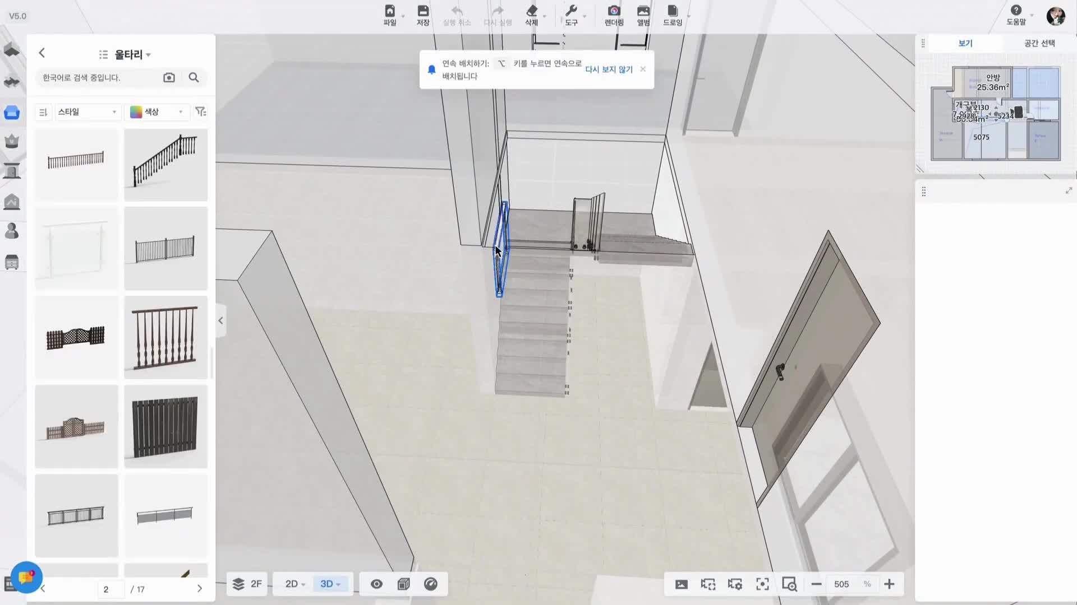Open the 색상 color dropdown

tap(157, 111)
